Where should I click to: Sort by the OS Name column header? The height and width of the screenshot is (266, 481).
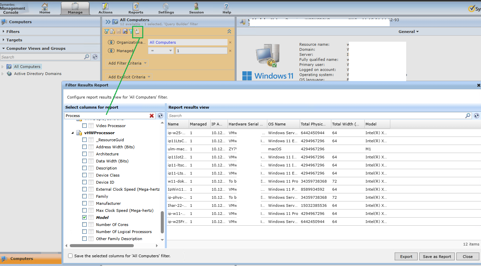[283, 124]
